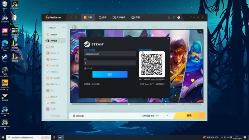The image size is (249, 140).
Task: Open the Steam mobile app link under QR code
Action: tap(157, 79)
